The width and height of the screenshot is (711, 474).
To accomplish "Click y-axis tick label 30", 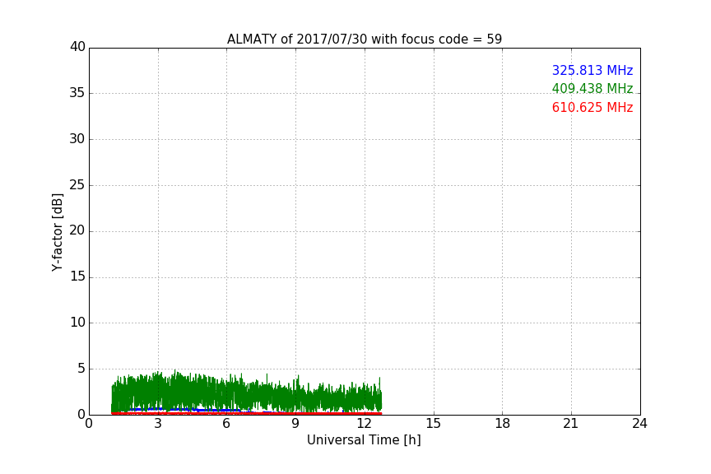I will [x=77, y=139].
